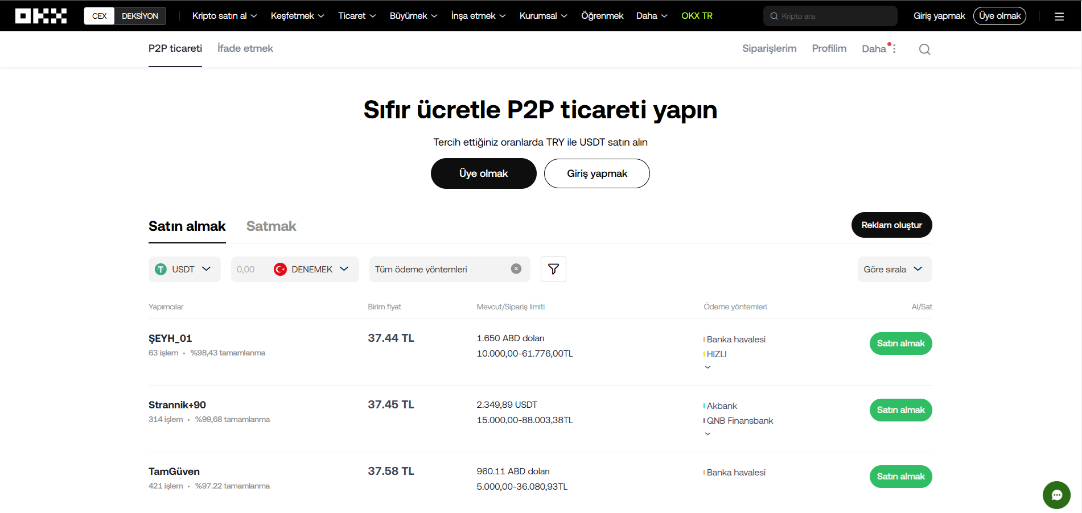This screenshot has width=1082, height=513.
Task: Open the advanced filter icon next to payment methods
Action: point(553,268)
